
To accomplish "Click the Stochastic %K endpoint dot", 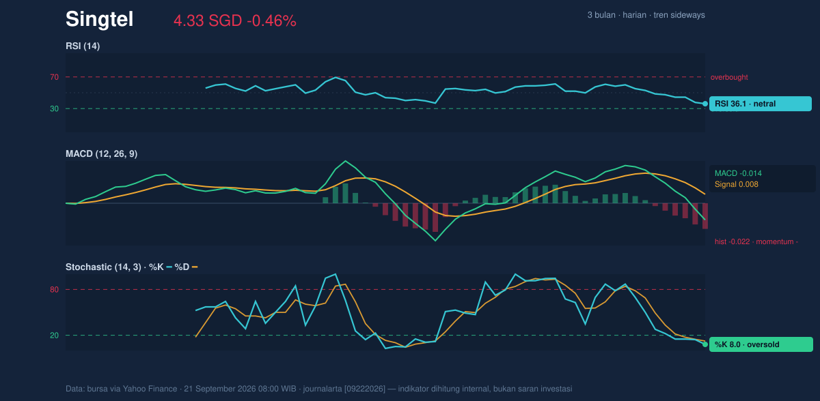I will coord(705,344).
